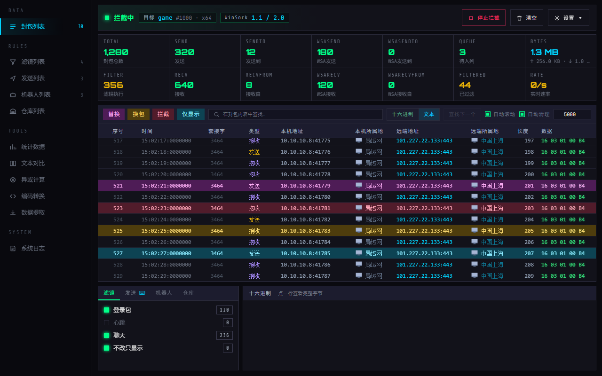Select packet row 521
Image resolution: width=602 pixels, height=376 pixels.
[347, 186]
